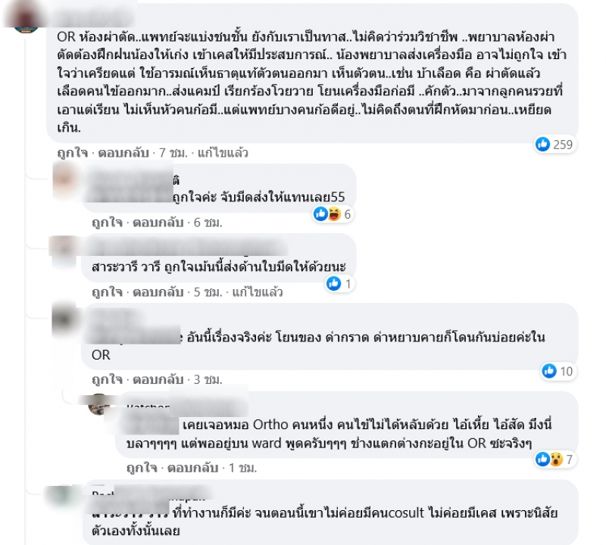This screenshot has height=545, width=606.
Task: Open the like and wow reactions showing 7
Action: (x=554, y=459)
